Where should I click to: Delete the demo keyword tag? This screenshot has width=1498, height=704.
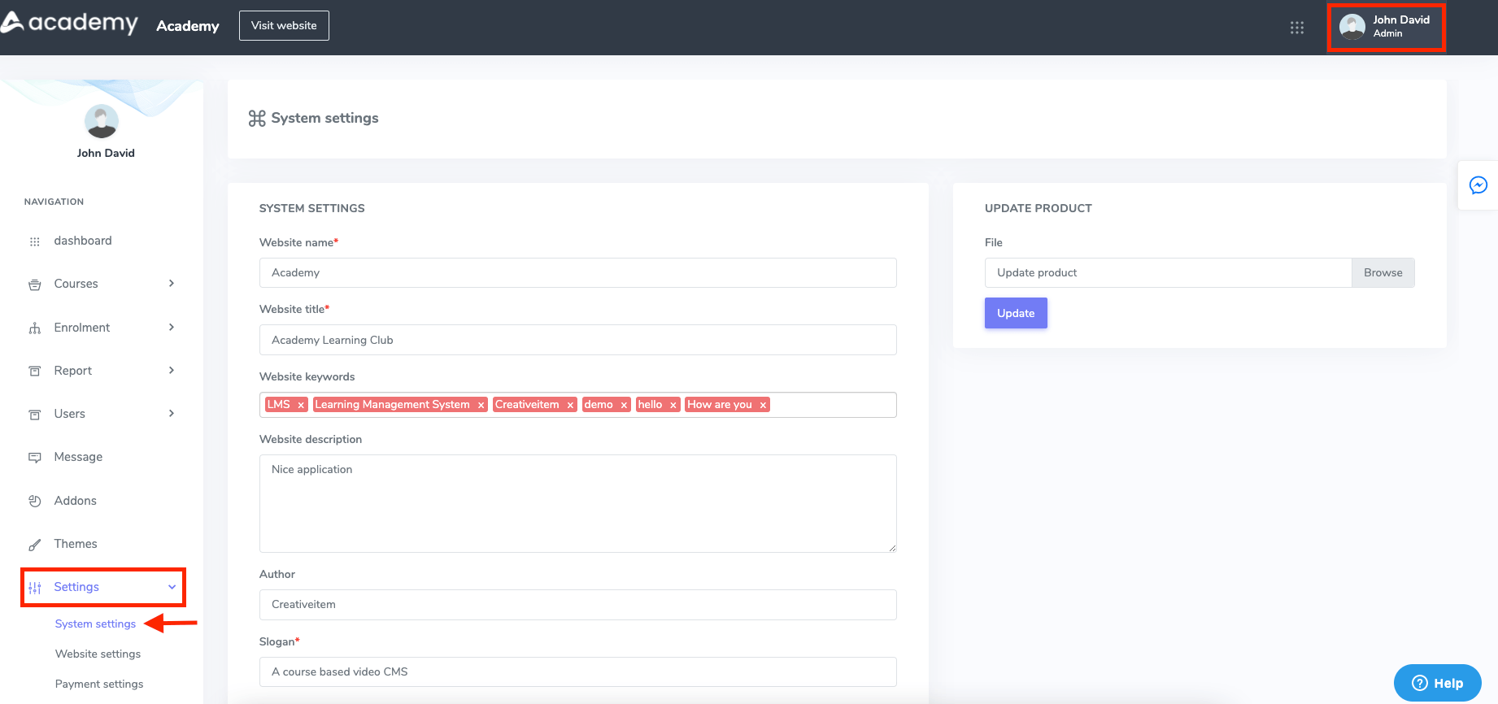click(x=624, y=405)
